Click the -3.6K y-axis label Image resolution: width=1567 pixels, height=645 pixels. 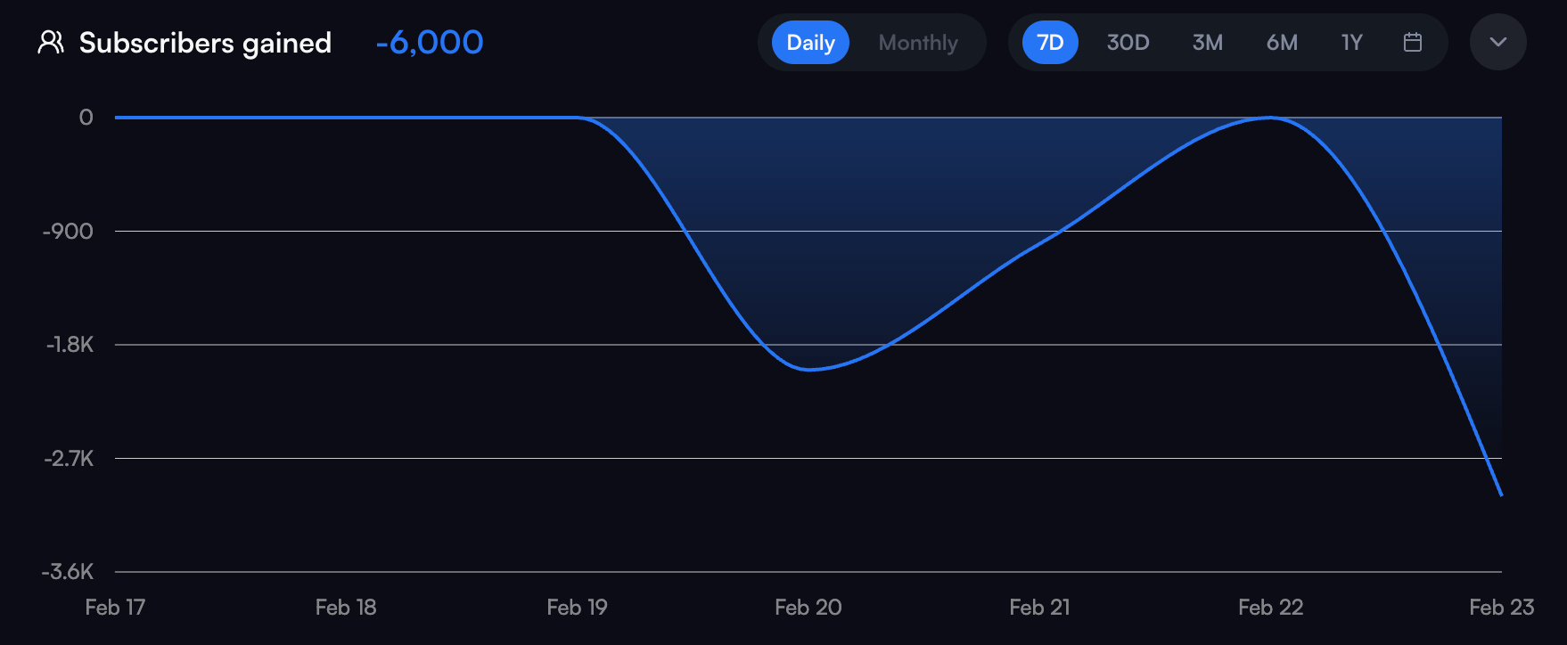tap(68, 572)
